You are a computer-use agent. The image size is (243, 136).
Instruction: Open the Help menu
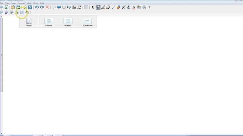(x=42, y=3)
